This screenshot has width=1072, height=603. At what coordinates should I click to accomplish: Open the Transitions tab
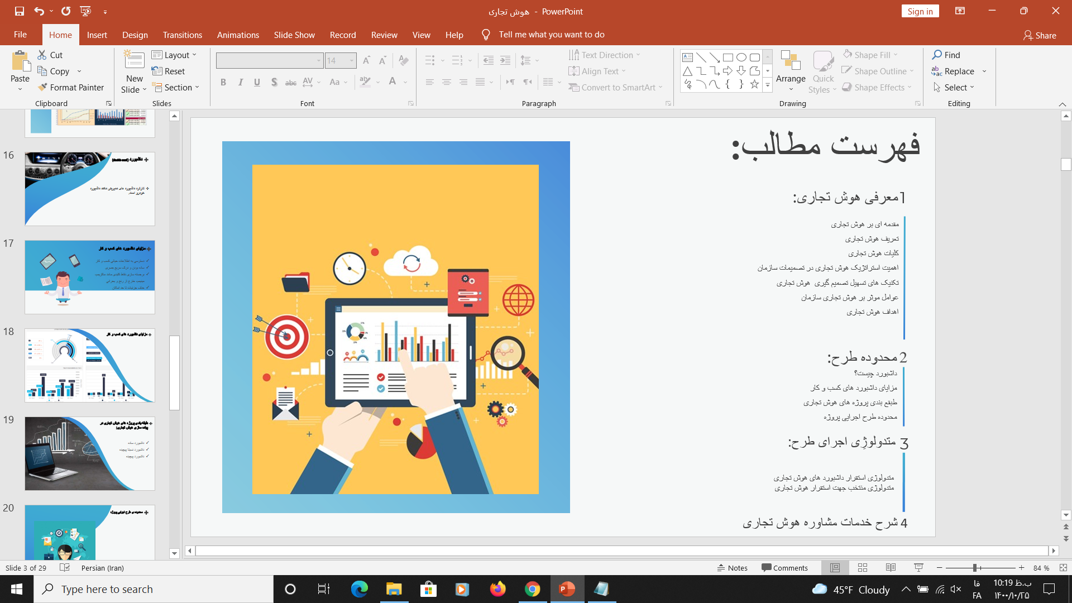[x=182, y=35]
